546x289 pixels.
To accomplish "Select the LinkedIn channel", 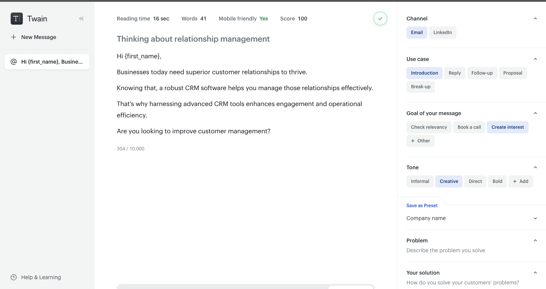I will click(x=442, y=33).
